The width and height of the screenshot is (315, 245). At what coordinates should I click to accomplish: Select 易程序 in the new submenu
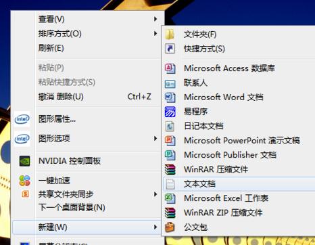coord(239,112)
